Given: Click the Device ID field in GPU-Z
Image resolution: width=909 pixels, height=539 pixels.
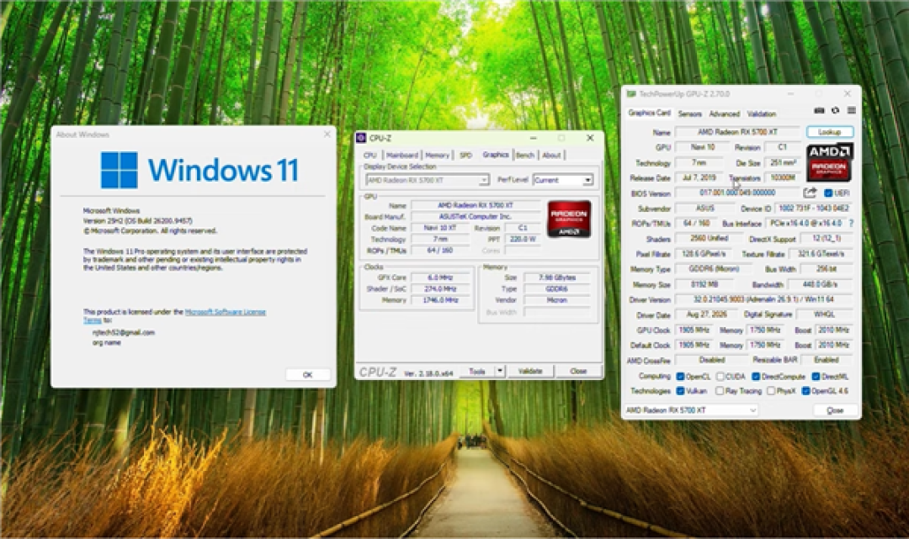Looking at the screenshot, I should (x=814, y=208).
